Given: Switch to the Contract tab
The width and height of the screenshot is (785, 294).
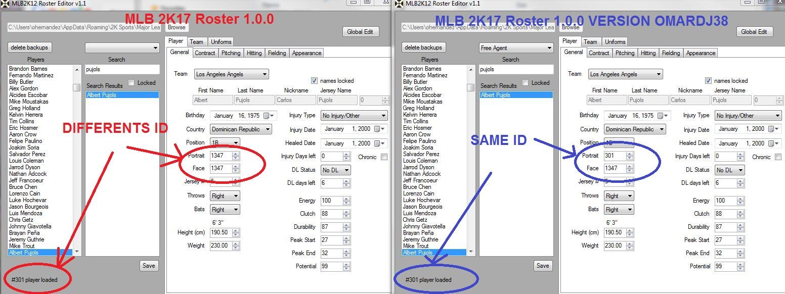Looking at the screenshot, I should pyautogui.click(x=205, y=53).
